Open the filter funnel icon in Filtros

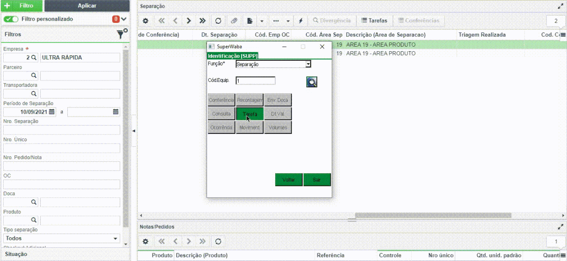[x=121, y=34]
